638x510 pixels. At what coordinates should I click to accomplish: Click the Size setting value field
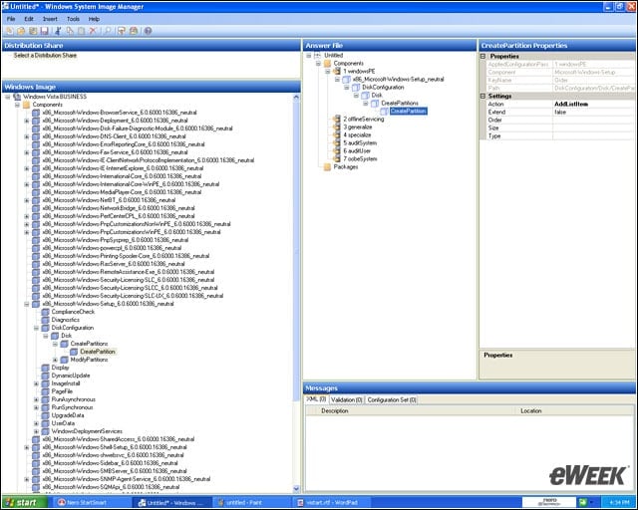tap(593, 128)
